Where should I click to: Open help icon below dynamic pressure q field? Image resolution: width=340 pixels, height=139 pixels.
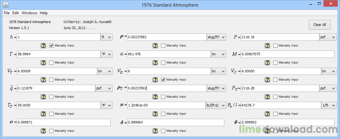click(44, 97)
